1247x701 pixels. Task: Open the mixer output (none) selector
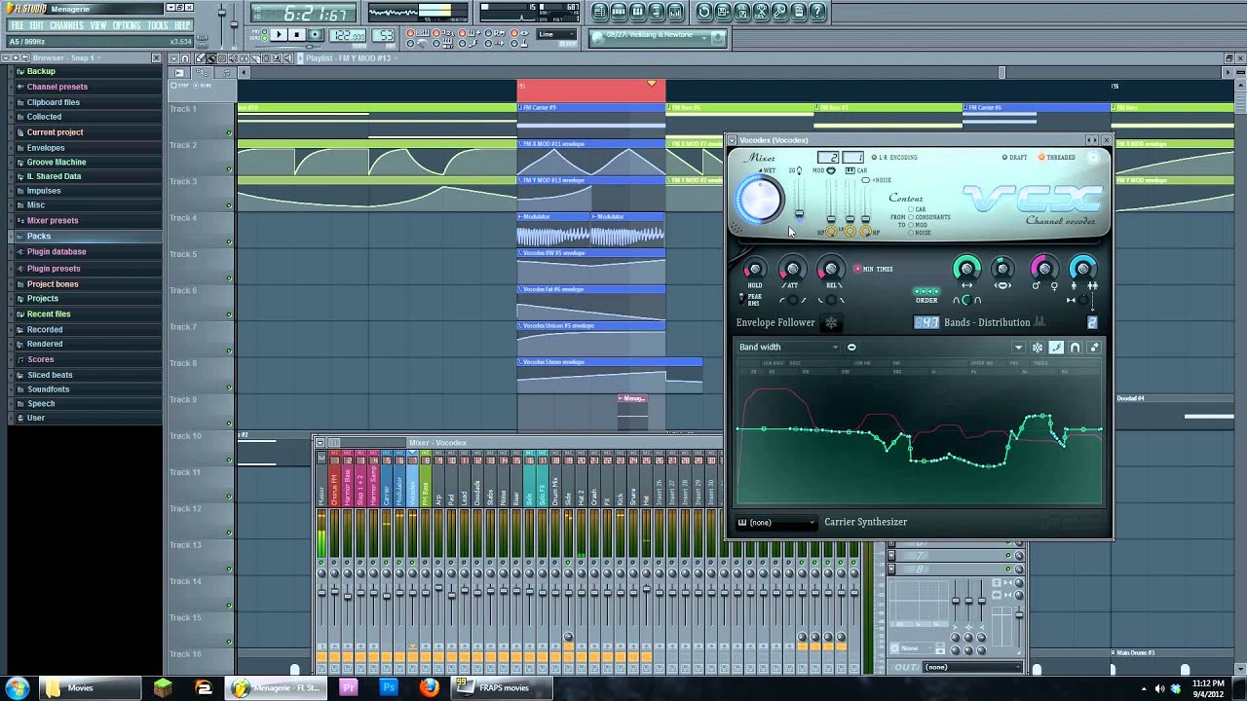tap(971, 667)
